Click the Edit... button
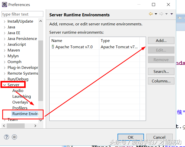185x147 pixels. click(161, 50)
